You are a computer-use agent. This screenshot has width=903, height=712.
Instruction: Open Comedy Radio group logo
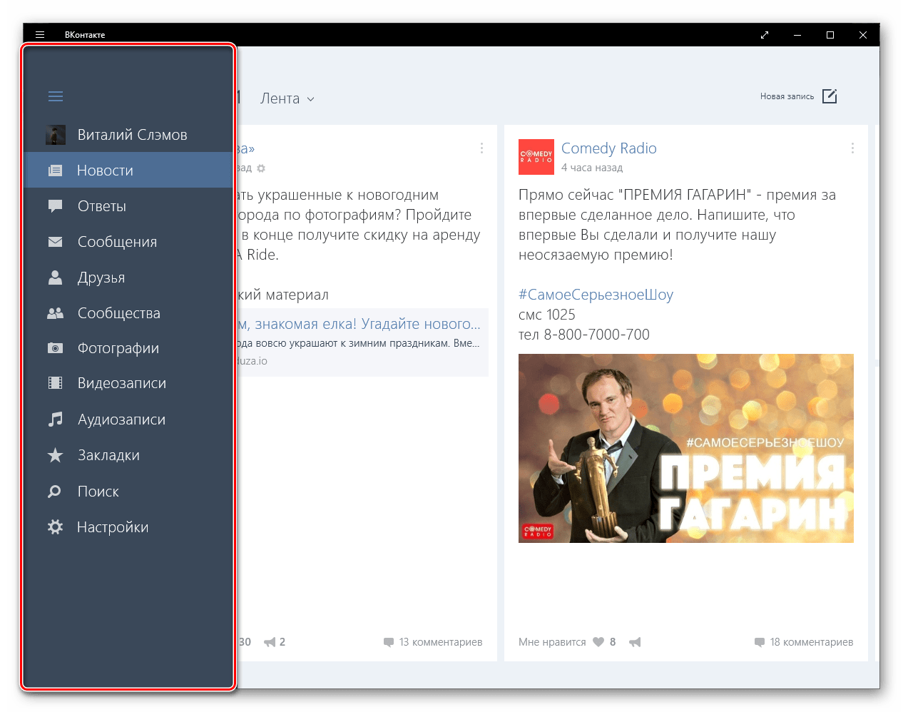(536, 157)
